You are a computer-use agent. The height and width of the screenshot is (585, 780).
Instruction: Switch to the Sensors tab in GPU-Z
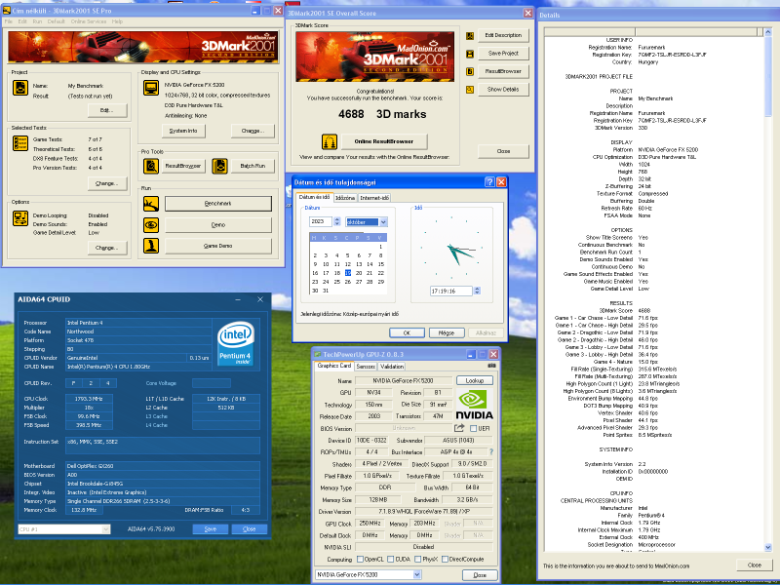(x=366, y=367)
